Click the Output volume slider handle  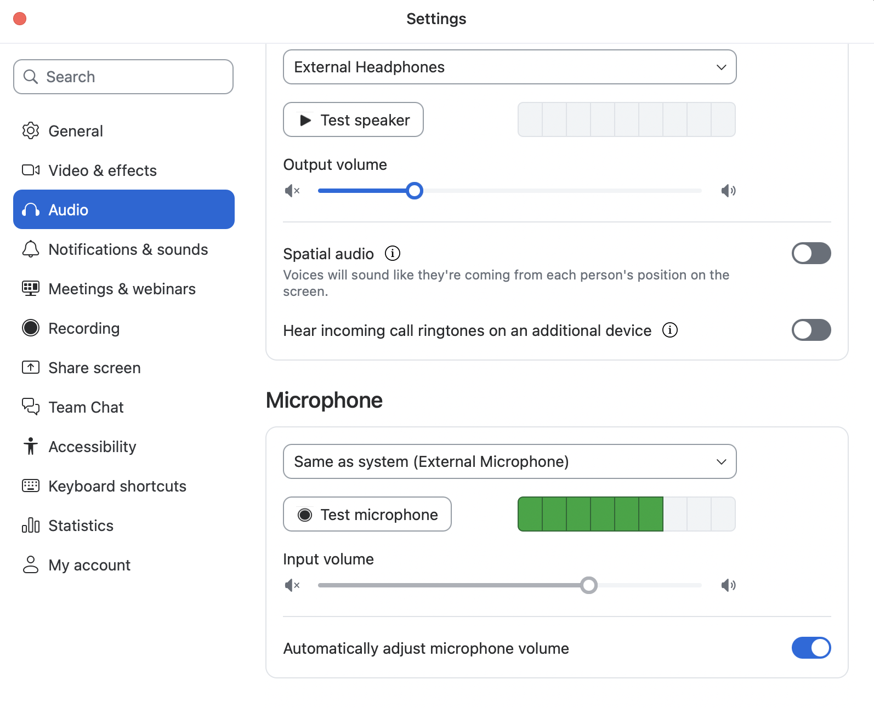tap(415, 191)
